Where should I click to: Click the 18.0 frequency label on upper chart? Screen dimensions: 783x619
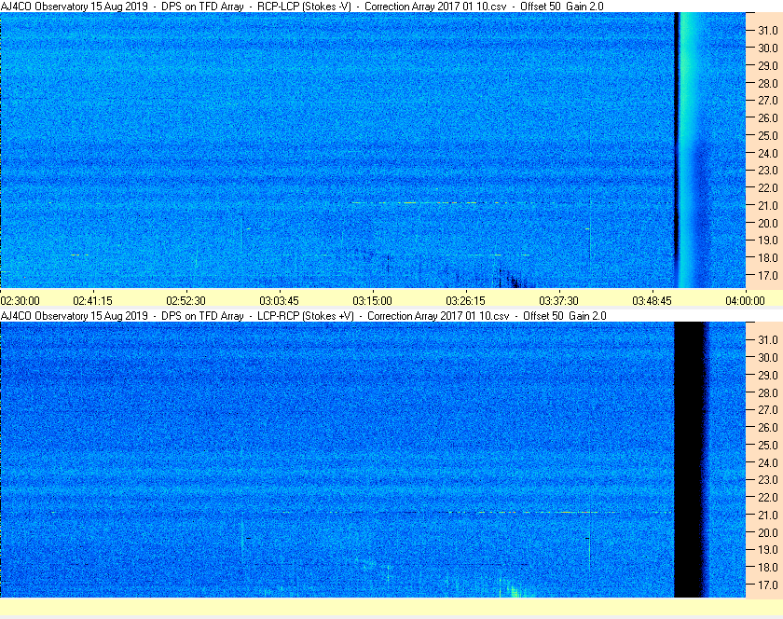point(768,258)
